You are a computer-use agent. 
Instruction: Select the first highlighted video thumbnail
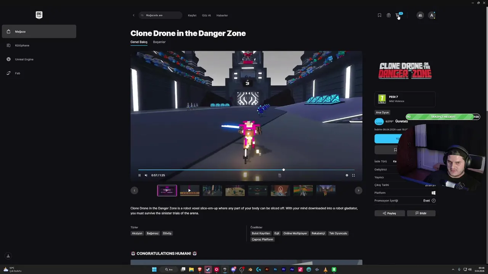(167, 190)
